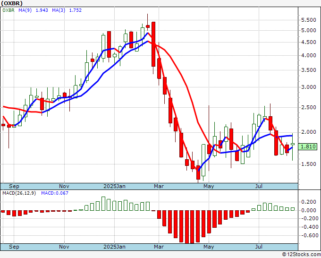This screenshot has height=258, width=321.
Task: Click the 0.000 MACD axis label
Action: click(309, 210)
